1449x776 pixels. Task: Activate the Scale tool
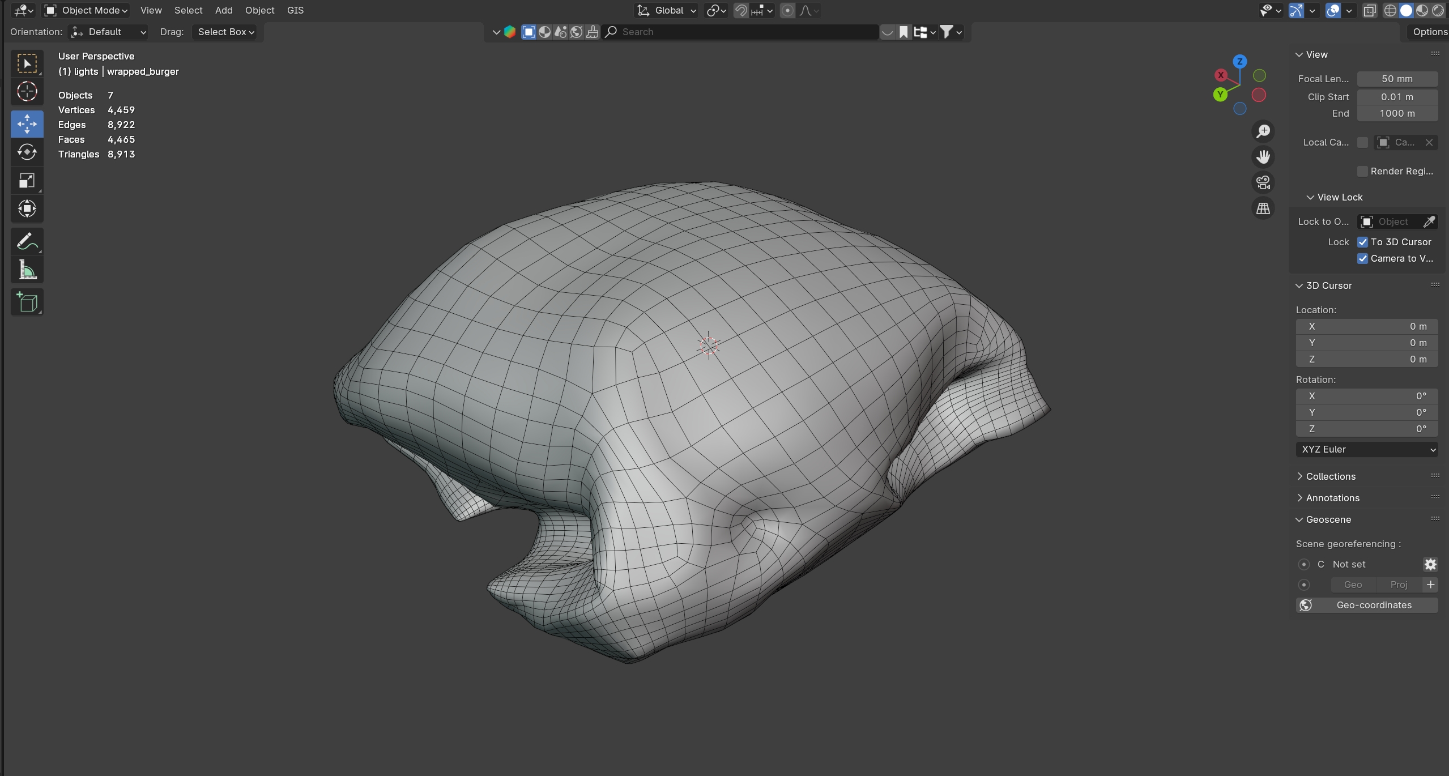click(27, 181)
